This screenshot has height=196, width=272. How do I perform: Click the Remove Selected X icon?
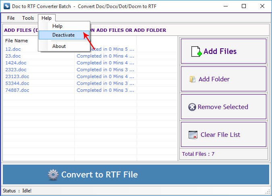192,107
